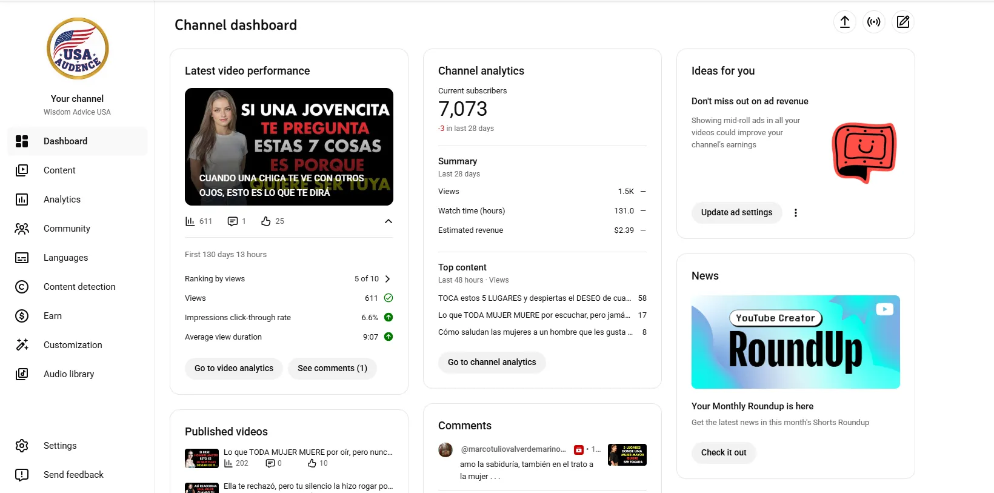Go to the Content menu item
The width and height of the screenshot is (994, 493).
[x=78, y=170]
